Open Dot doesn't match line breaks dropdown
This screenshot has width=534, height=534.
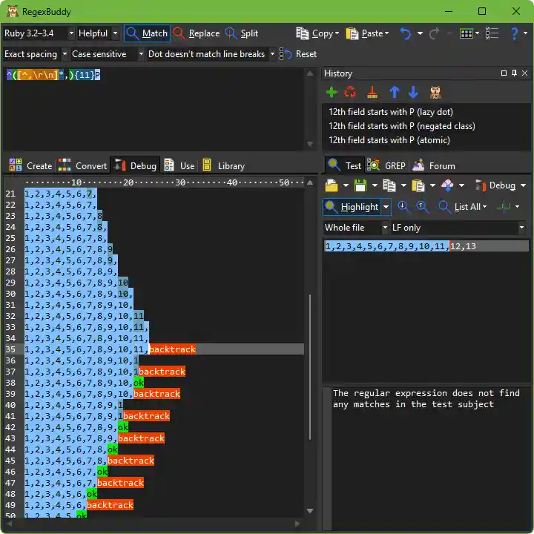pos(272,54)
